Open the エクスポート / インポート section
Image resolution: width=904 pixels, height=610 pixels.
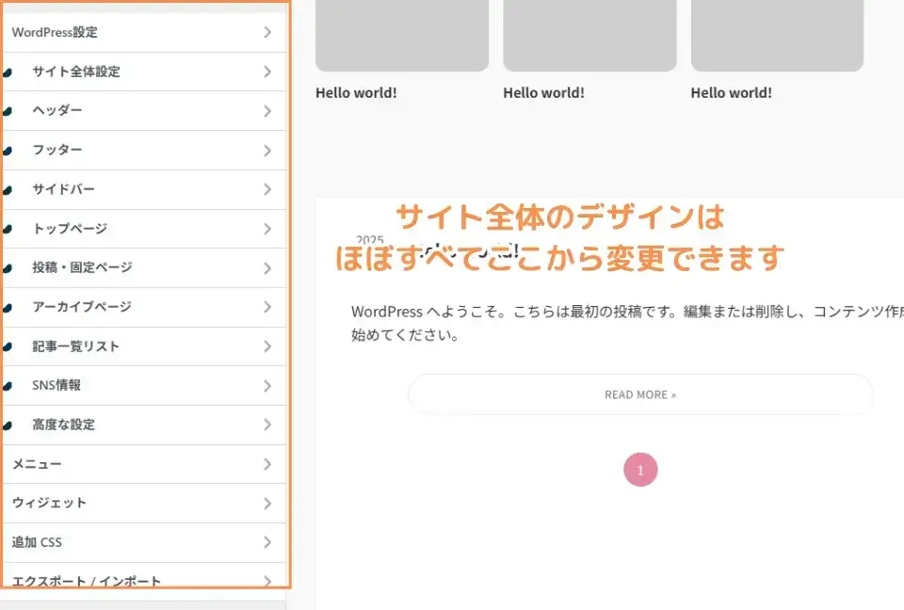click(x=87, y=581)
